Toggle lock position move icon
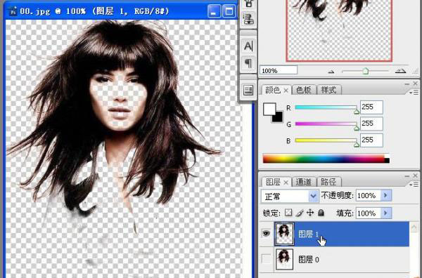This screenshot has height=278, width=422. coord(310,213)
